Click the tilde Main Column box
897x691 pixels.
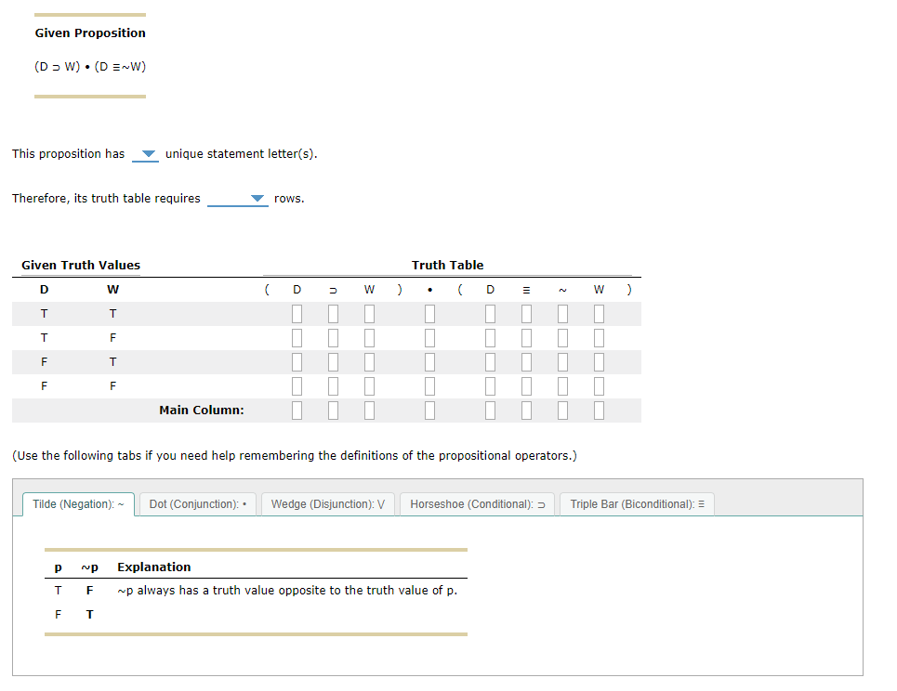coord(562,410)
